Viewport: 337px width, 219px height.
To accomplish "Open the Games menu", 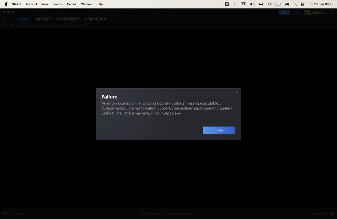I will (71, 4).
